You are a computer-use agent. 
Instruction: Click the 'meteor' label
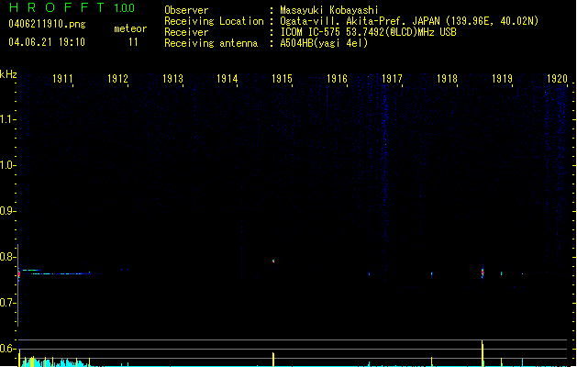130,28
